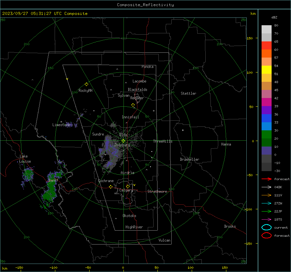Select the Lacombe label

139,81
